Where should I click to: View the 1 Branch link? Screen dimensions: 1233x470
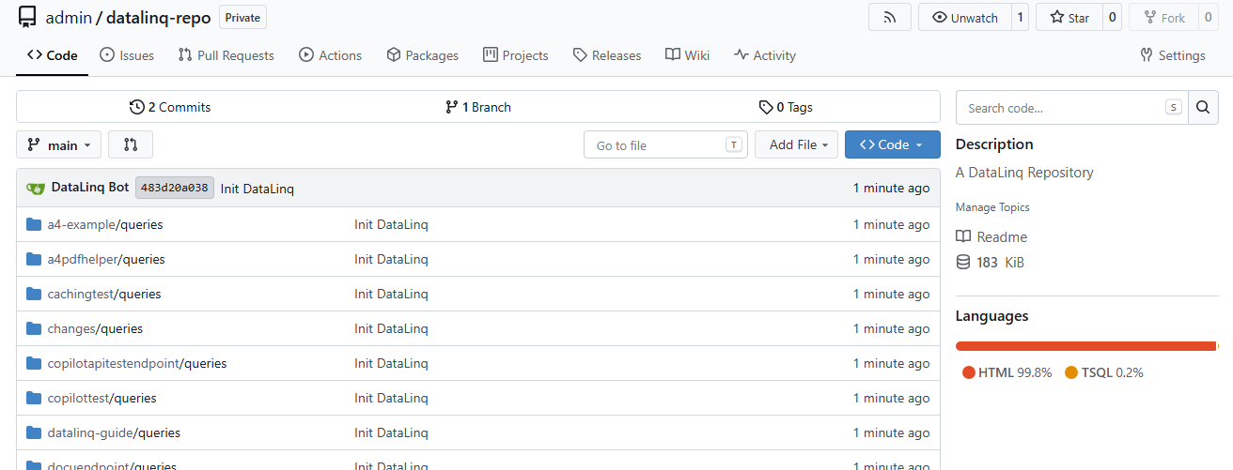(478, 107)
